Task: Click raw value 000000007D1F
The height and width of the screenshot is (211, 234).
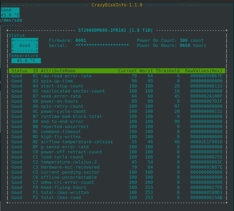Action: (x=206, y=101)
